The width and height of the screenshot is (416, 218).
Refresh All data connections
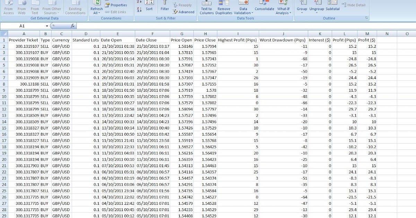96,8
